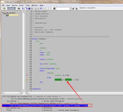Viewport: 123px width, 112px height.
Task: Click the grayed back toolbar icon
Action: pyautogui.click(x=47, y=8)
